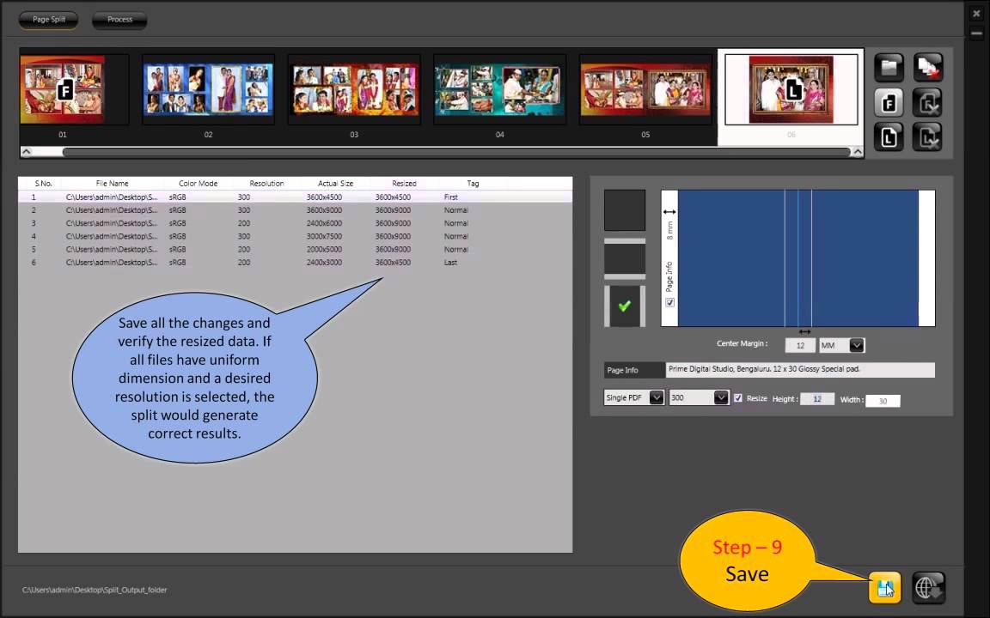The width and height of the screenshot is (990, 618).
Task: Click the globe icon at bottom right
Action: coord(928,588)
